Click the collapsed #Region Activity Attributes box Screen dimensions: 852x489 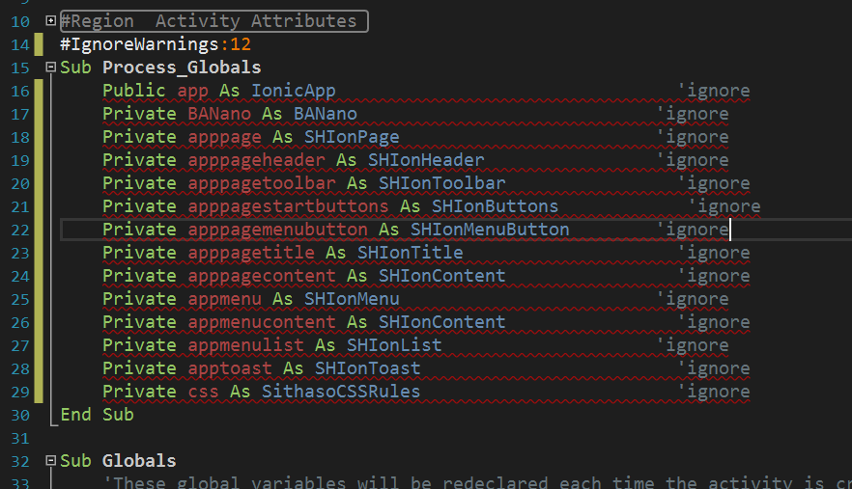click(213, 20)
